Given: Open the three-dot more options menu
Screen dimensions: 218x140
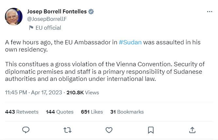Looking at the screenshot, I should click(210, 11).
